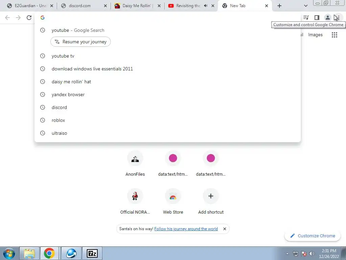Open a new tab with plus button

[x=279, y=6]
